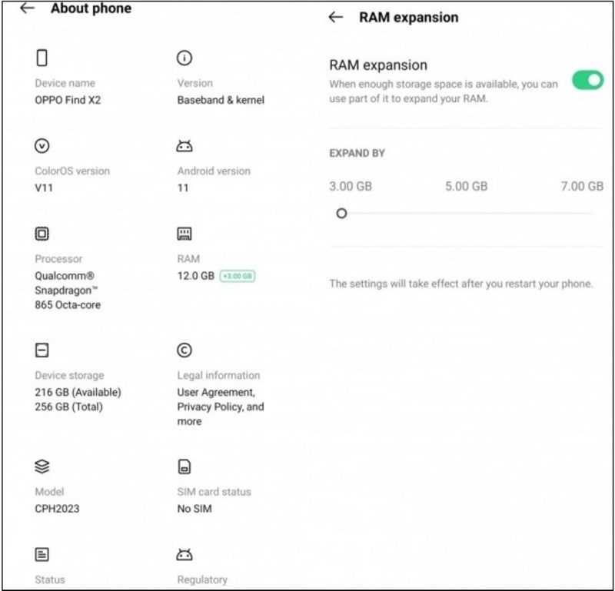Tap the Model layers icon

[42, 466]
